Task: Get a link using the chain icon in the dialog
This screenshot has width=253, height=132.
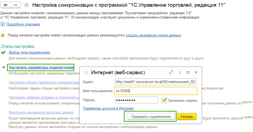Action: [x=171, y=72]
